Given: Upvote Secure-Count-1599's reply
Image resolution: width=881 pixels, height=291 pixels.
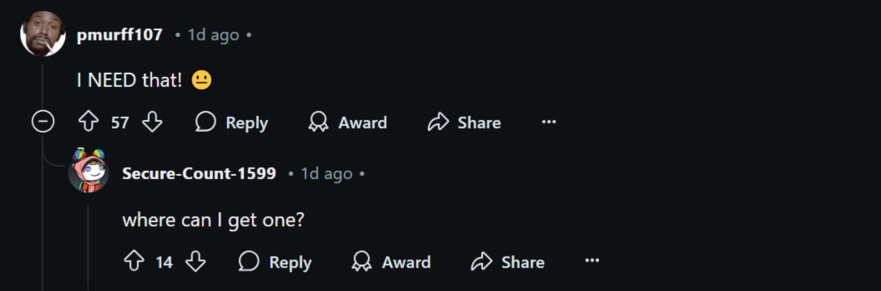Looking at the screenshot, I should (x=134, y=261).
